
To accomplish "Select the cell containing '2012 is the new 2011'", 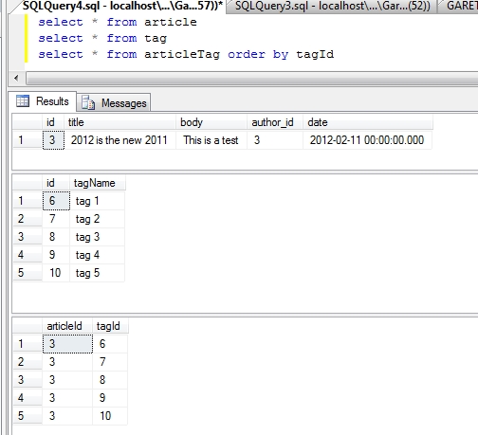I will click(120, 140).
